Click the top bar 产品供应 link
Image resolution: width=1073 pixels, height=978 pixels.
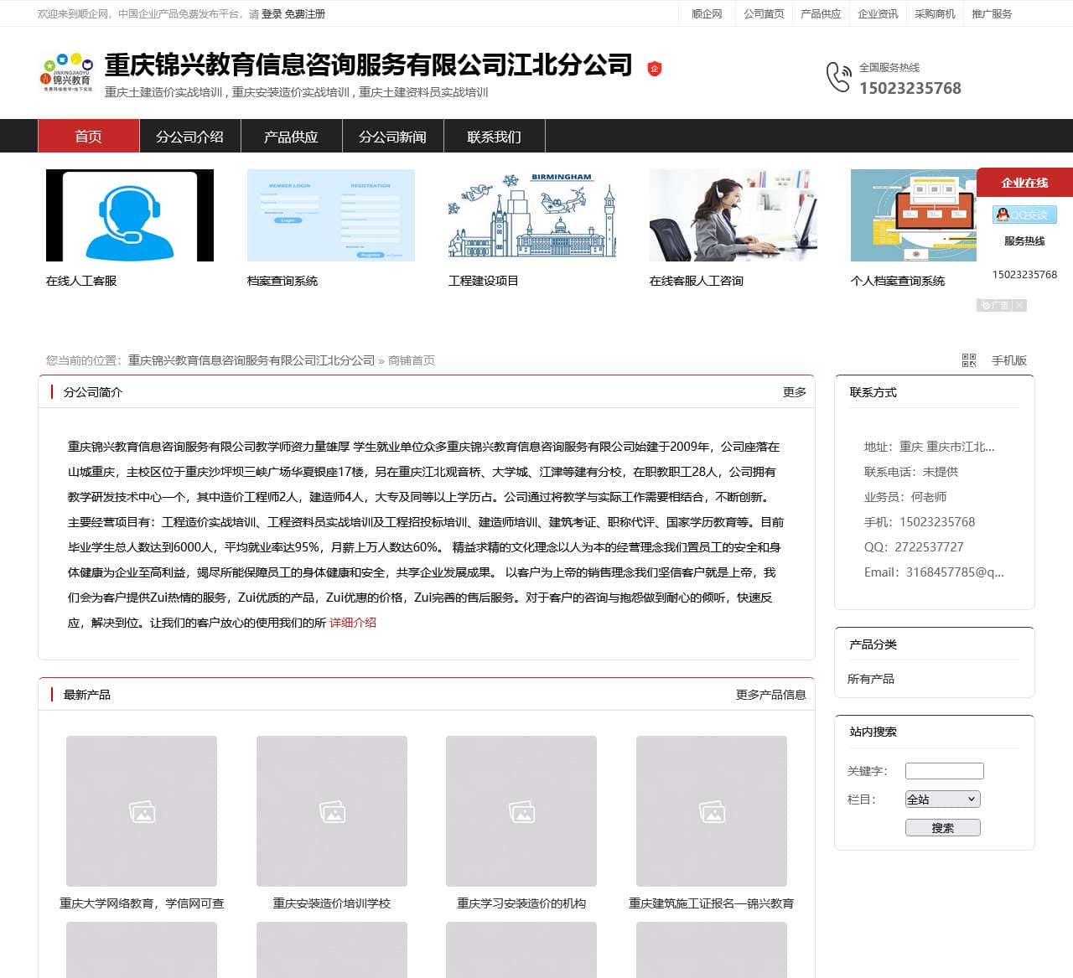[821, 14]
